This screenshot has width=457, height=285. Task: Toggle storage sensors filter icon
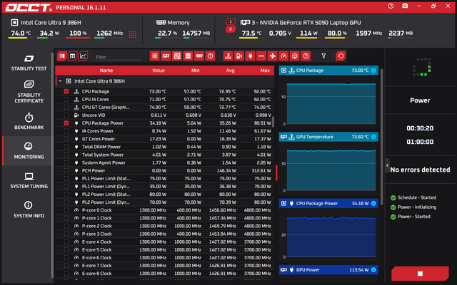(188, 56)
